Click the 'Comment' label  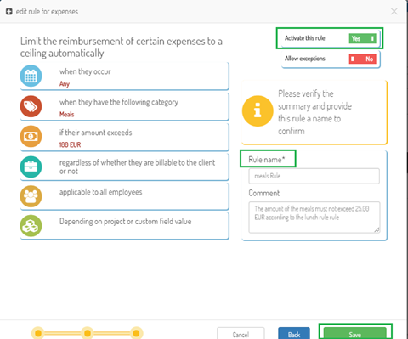(x=263, y=193)
